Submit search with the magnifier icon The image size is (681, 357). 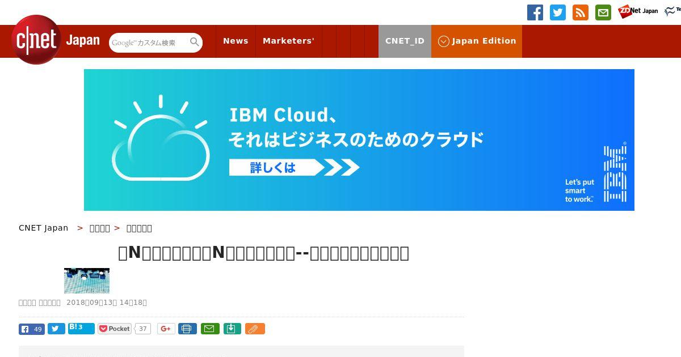[195, 42]
